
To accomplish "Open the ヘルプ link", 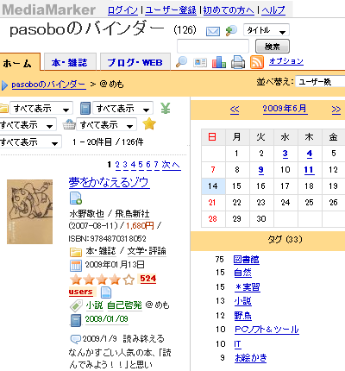I will (x=273, y=10).
